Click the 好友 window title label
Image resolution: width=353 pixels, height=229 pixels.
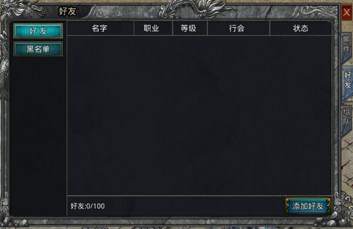(67, 11)
